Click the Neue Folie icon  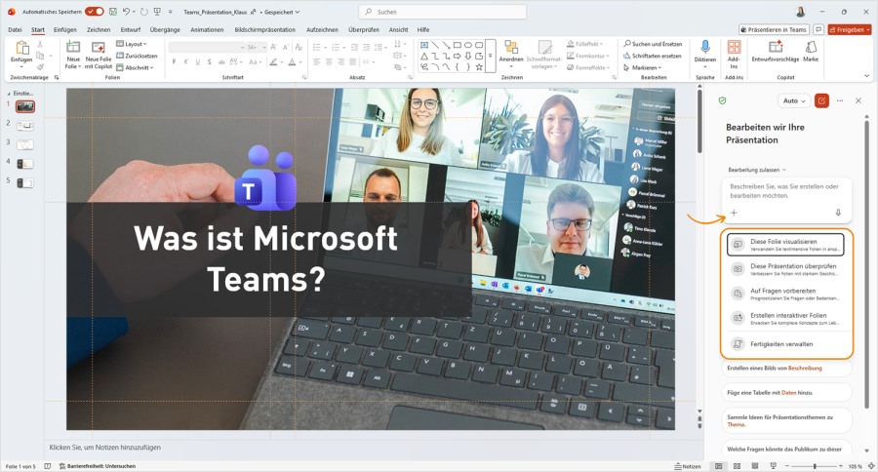tap(73, 47)
